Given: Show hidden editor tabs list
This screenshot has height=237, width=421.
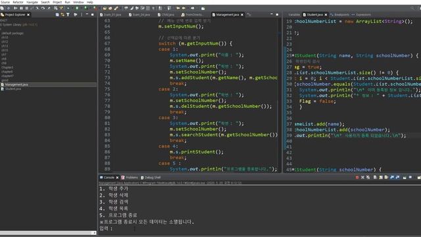Looking at the screenshot, I should tap(249, 14).
